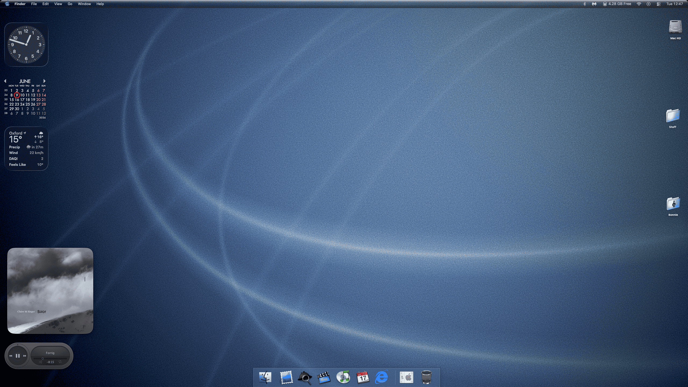Click the Wind 22 km/h row
This screenshot has width=688, height=387.
26,153
